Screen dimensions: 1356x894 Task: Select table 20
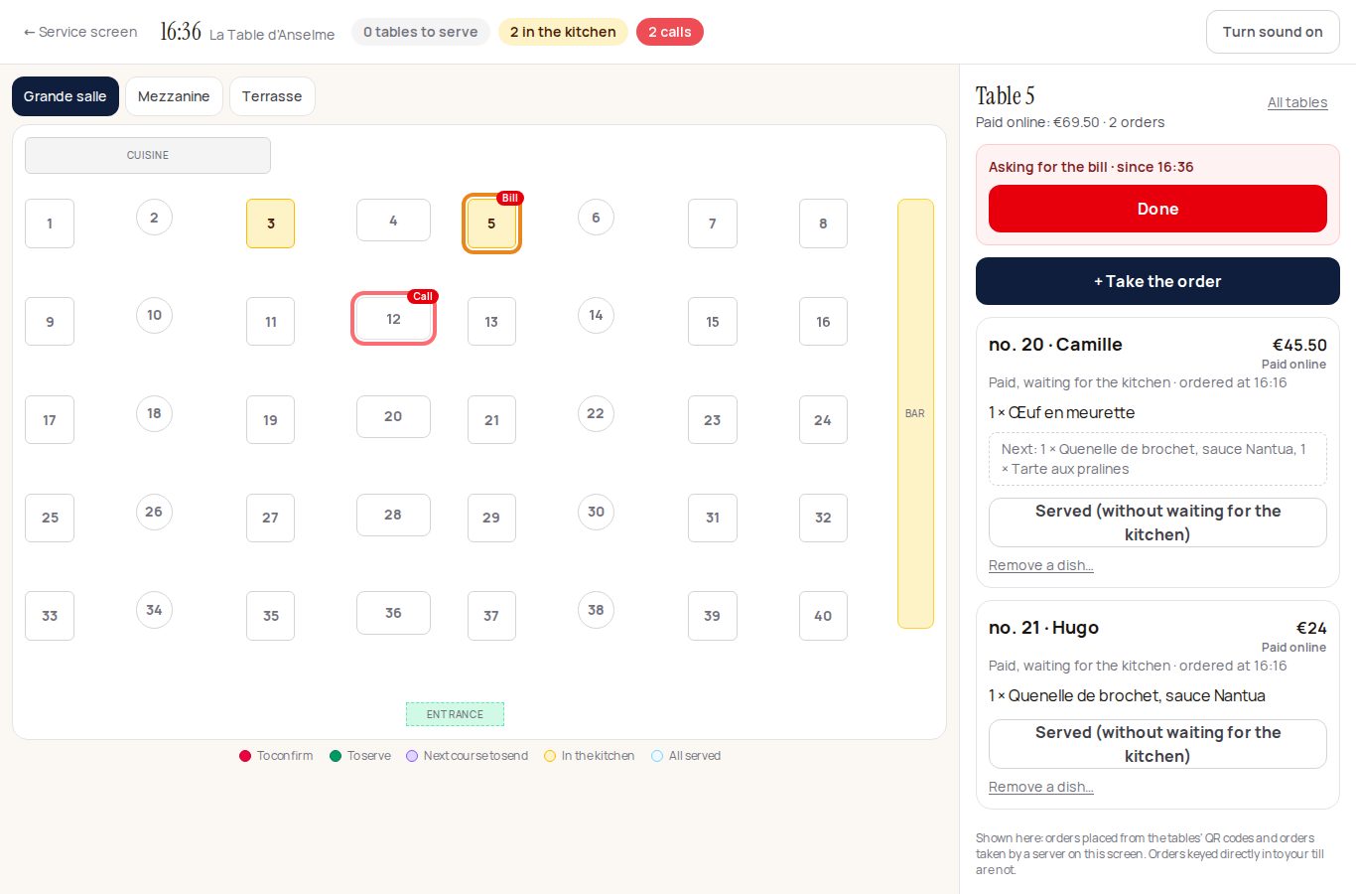pos(393,416)
